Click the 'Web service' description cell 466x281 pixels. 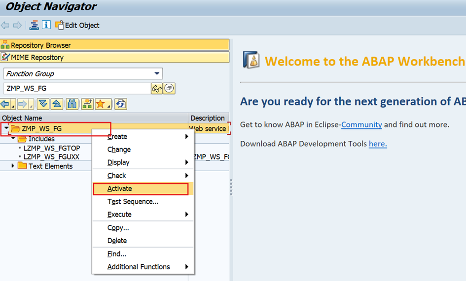(x=209, y=128)
